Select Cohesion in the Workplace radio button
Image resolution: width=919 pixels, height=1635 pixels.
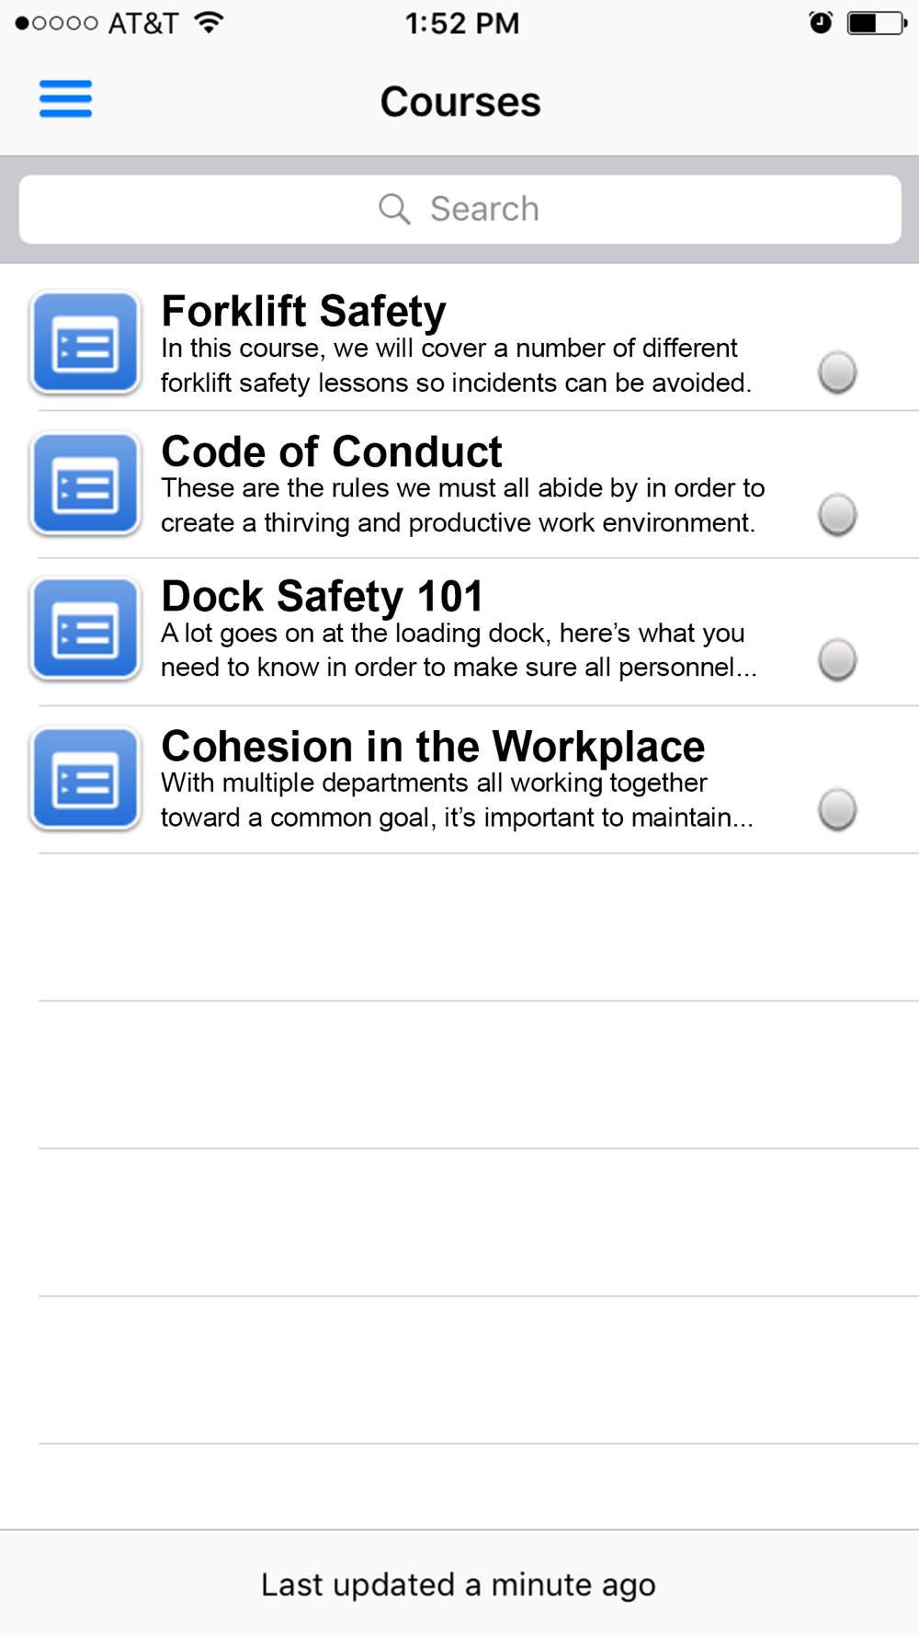[837, 809]
